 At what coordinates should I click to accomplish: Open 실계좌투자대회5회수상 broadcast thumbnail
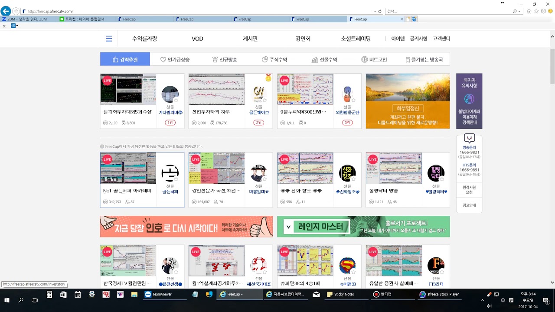click(128, 89)
